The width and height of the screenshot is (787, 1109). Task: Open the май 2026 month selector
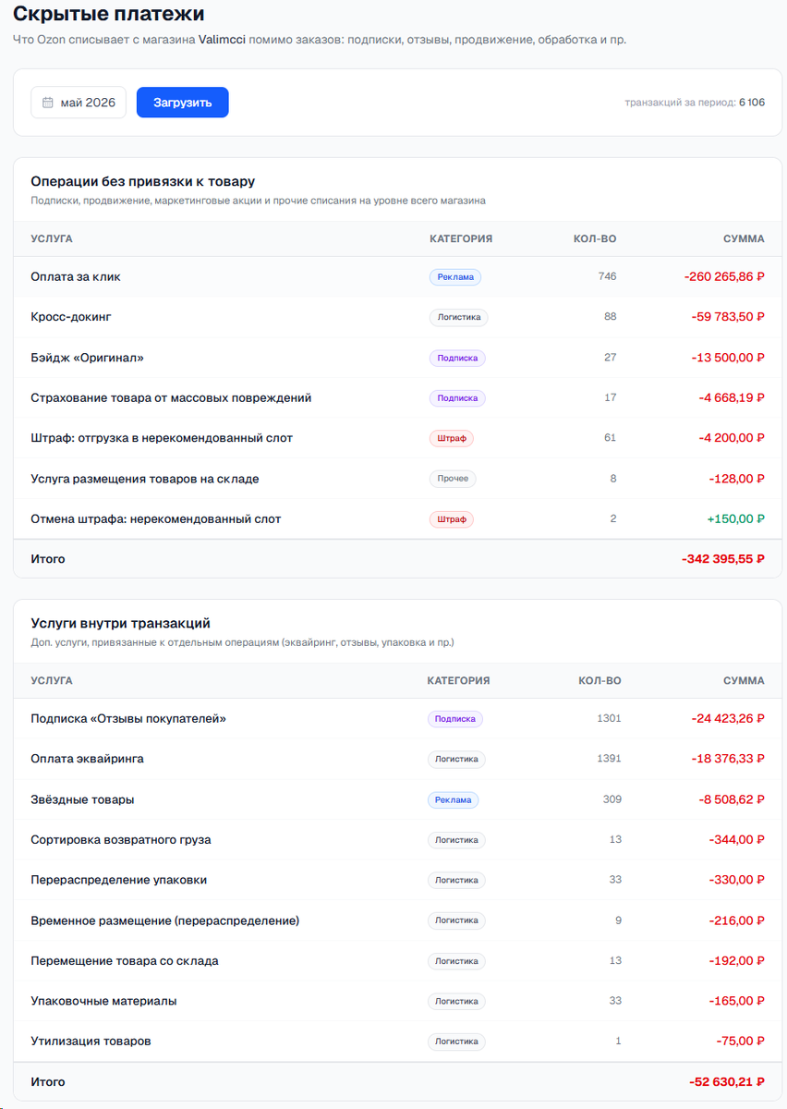79,103
